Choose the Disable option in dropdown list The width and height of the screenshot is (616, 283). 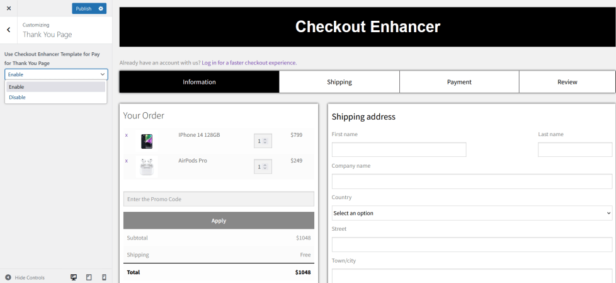coord(18,97)
